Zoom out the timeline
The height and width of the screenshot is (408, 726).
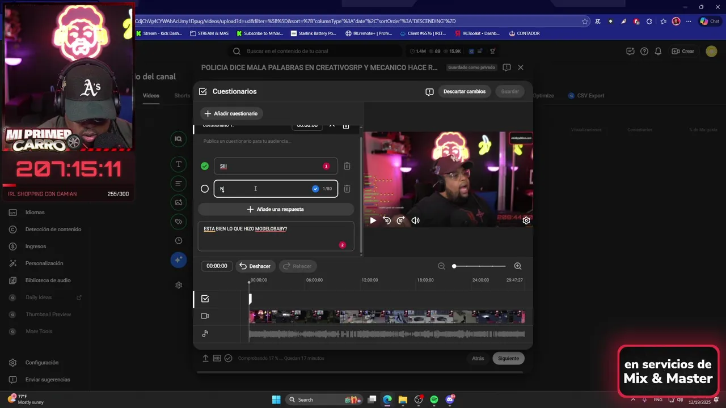pos(441,266)
